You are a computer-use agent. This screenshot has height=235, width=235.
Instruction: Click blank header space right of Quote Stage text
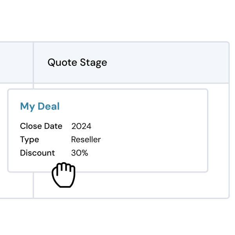[x=168, y=63]
